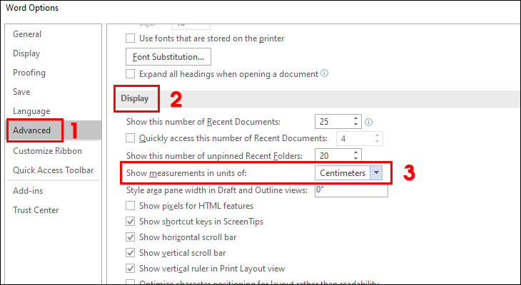
Task: Enable Use fonts stored on the printer
Action: click(130, 38)
